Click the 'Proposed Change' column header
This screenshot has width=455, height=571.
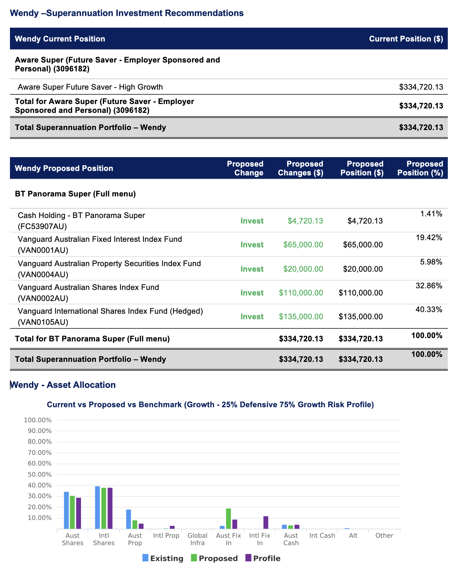point(245,168)
